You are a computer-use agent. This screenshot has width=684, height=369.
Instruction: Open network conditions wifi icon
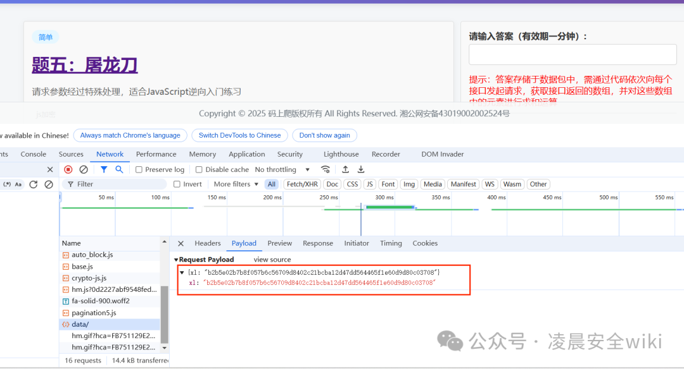click(x=326, y=169)
